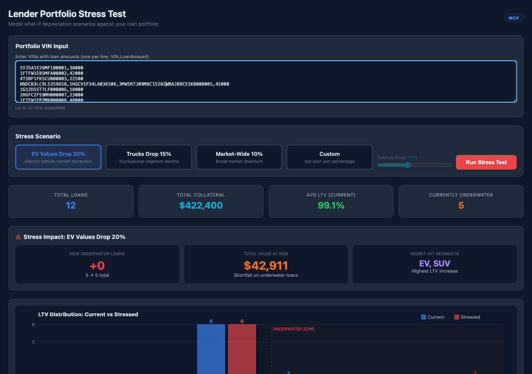Click the VIN line 1FTFW1E85MFA00002,42000

click(x=52, y=73)
